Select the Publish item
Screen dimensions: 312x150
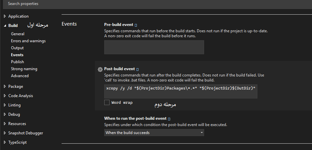click(x=18, y=62)
